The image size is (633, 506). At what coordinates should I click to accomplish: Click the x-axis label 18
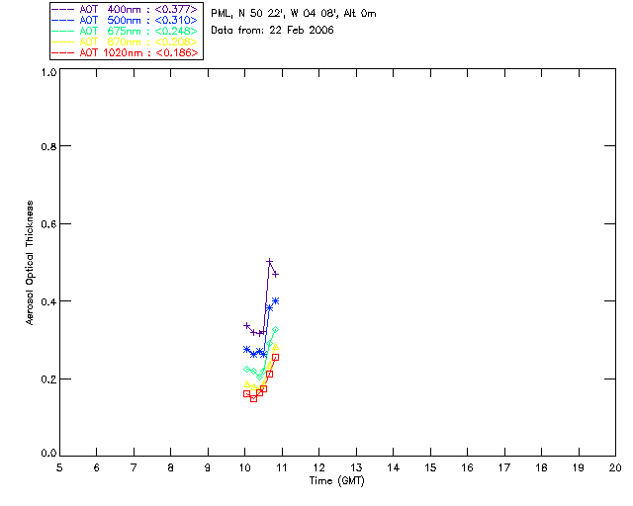coord(541,468)
